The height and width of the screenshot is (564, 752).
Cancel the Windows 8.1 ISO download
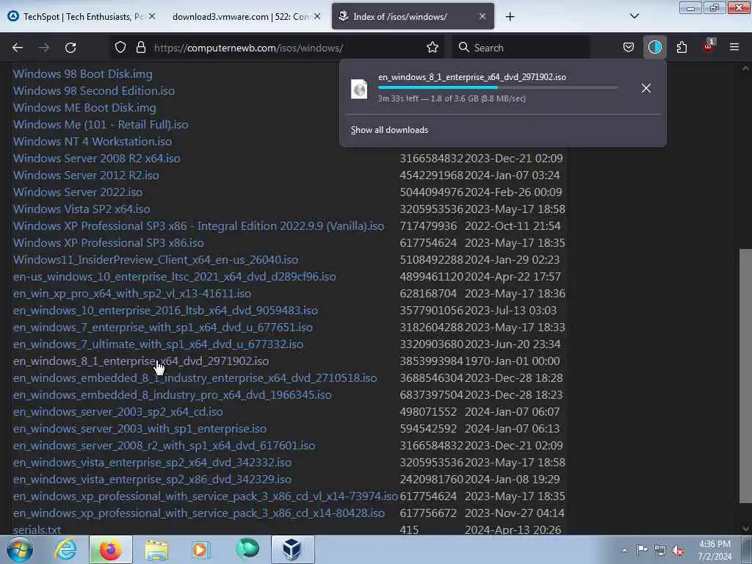[x=646, y=88]
